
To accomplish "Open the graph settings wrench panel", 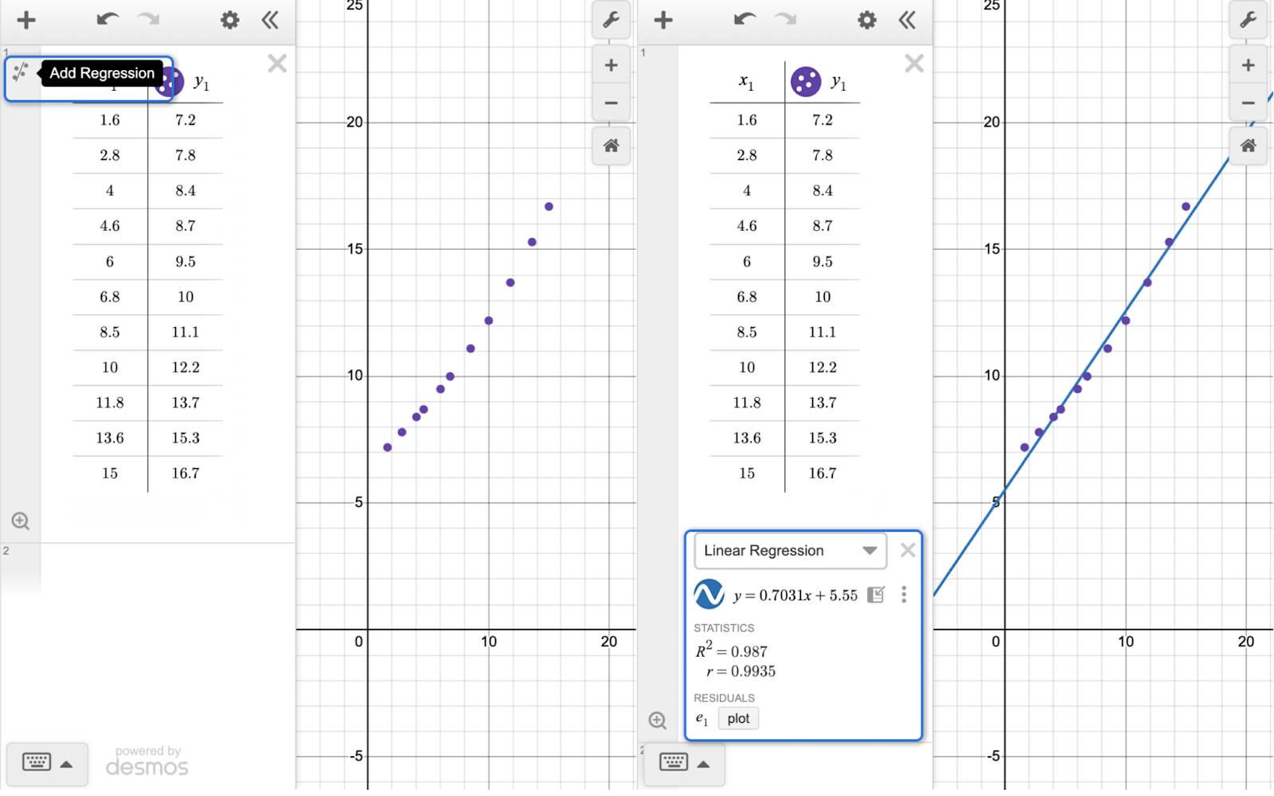I will click(611, 20).
